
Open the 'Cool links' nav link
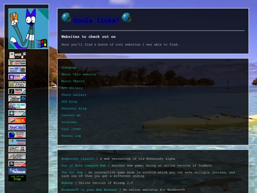click(71, 129)
